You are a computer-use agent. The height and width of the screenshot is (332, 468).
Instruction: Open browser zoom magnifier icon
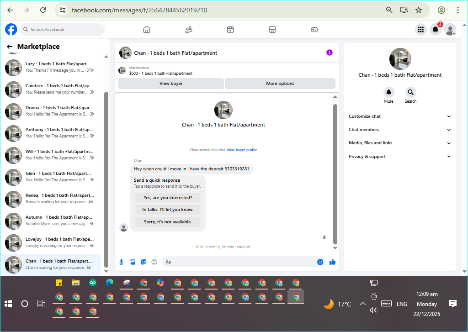389,10
